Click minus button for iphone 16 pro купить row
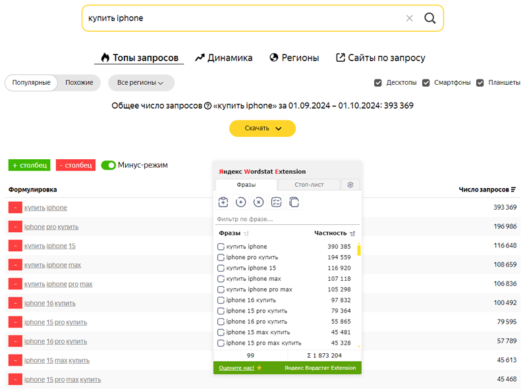Image resolution: width=527 pixels, height=392 pixels. (x=15, y=341)
